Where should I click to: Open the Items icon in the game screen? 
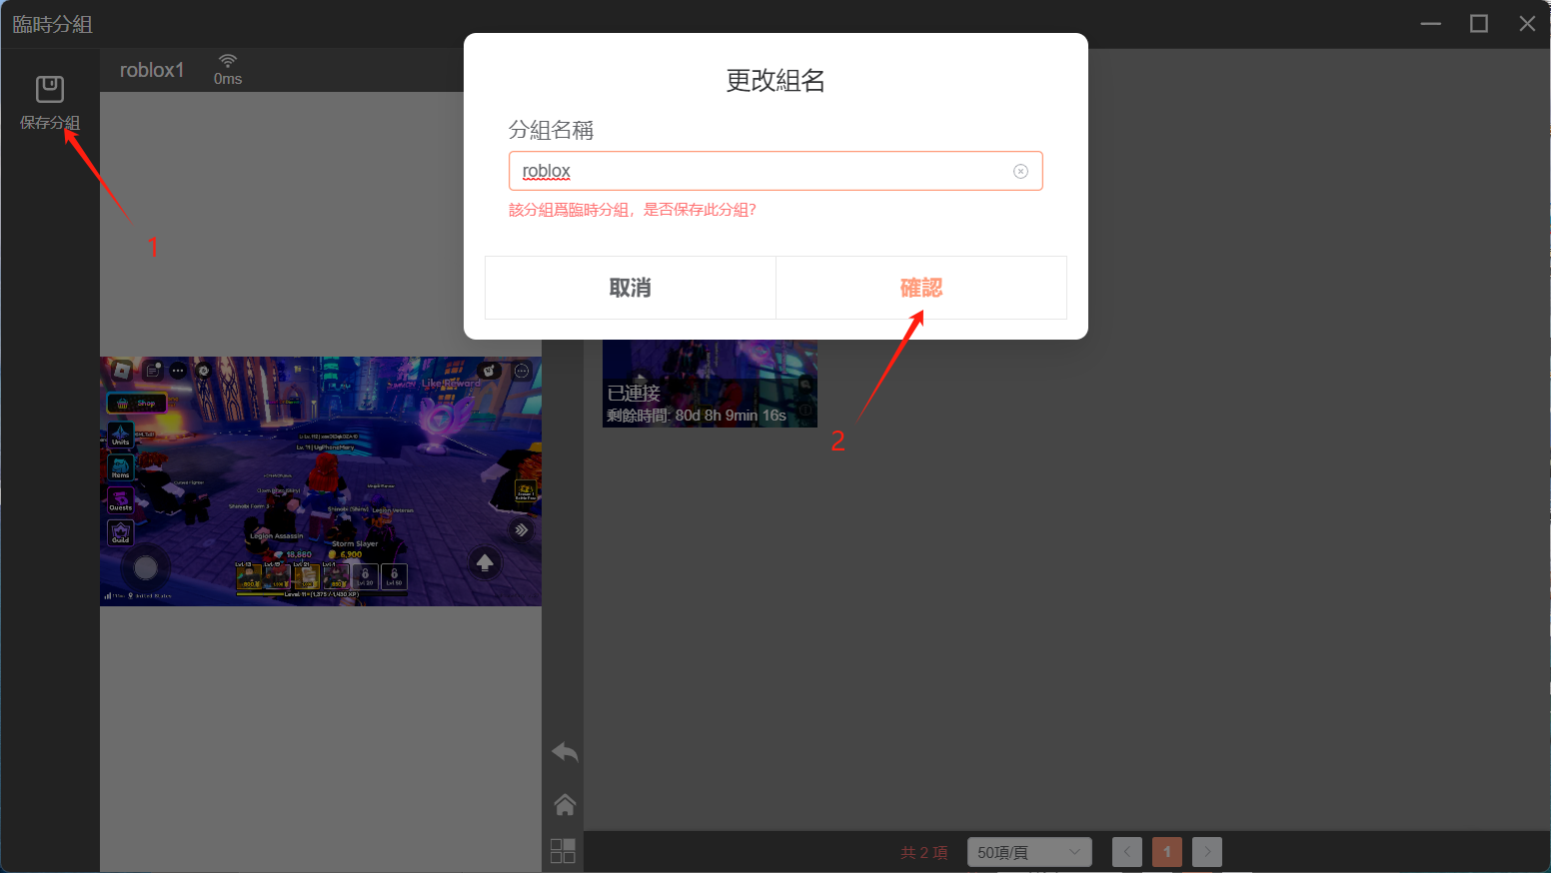tap(121, 467)
